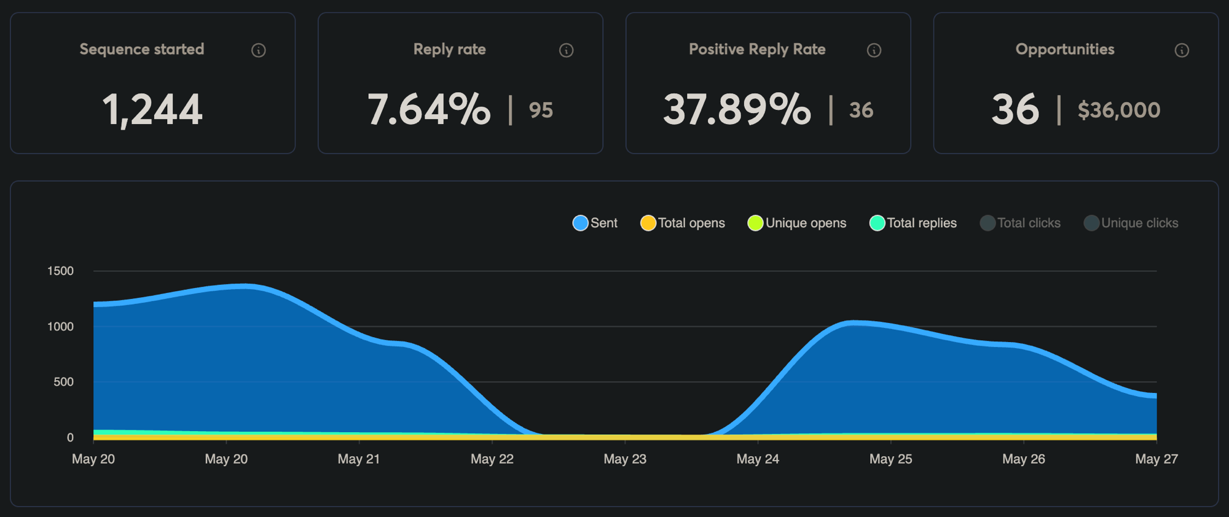Select the 37.89% positive reply rate
This screenshot has width=1229, height=517.
point(737,110)
